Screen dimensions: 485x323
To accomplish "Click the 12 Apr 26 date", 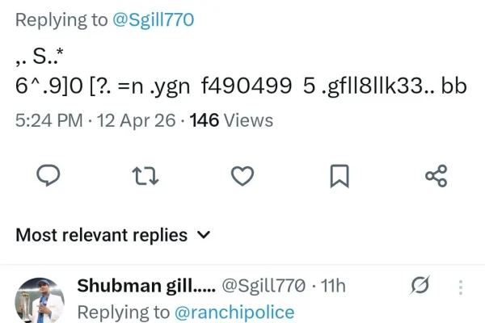I will click(x=136, y=120).
